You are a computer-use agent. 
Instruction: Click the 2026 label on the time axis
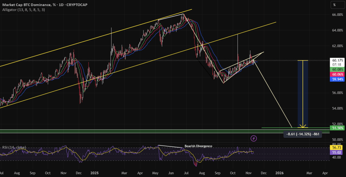pos(279,172)
